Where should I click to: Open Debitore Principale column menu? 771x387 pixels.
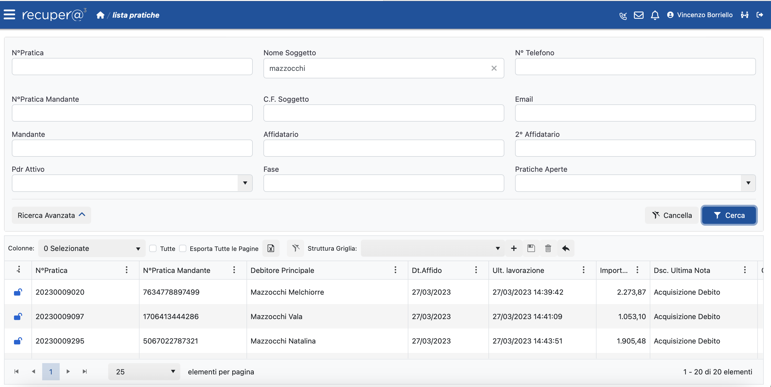pos(395,270)
